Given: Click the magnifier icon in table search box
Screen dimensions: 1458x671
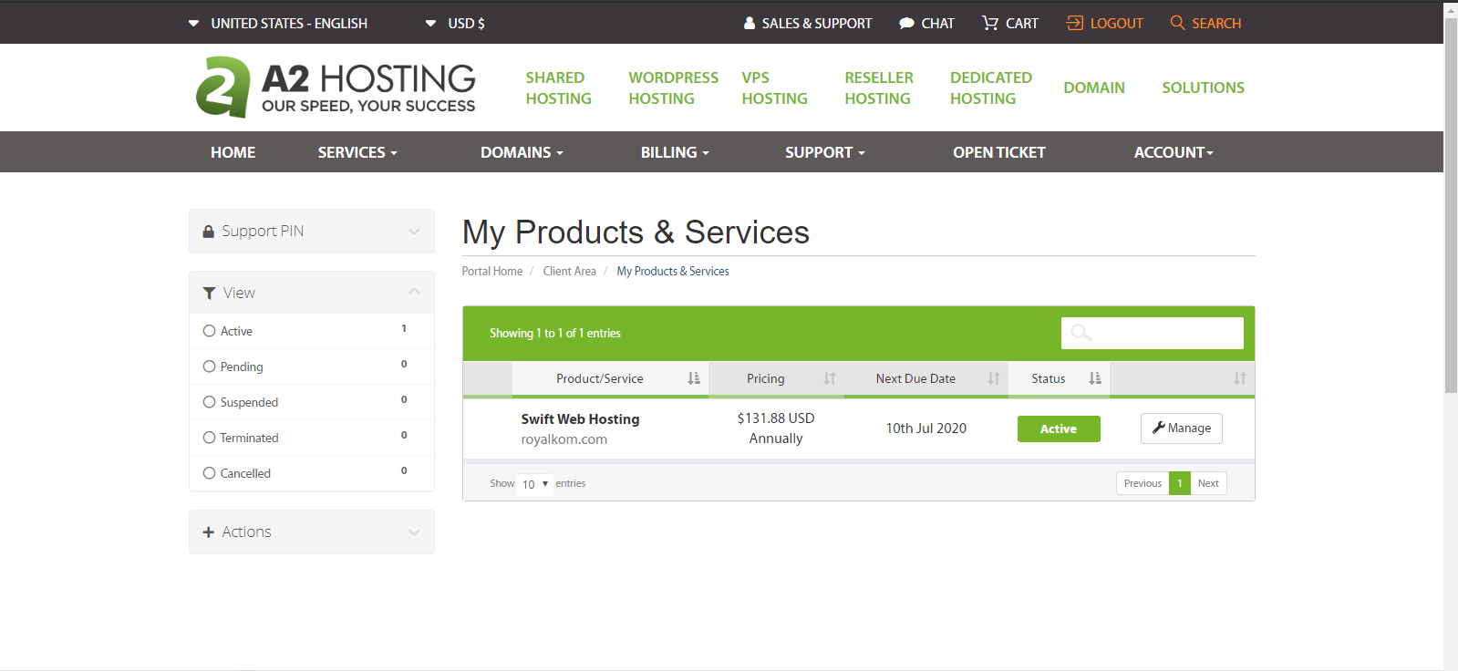Looking at the screenshot, I should [x=1081, y=333].
